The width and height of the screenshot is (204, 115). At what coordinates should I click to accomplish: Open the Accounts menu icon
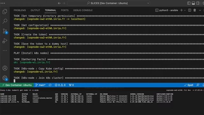pyautogui.click(x=5, y=68)
